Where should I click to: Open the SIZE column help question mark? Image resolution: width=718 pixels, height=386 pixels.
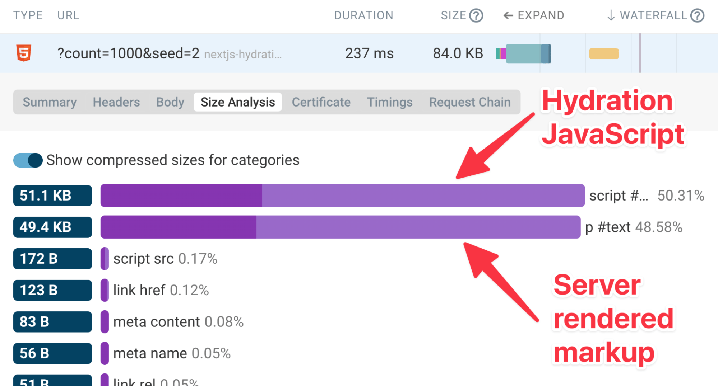tap(476, 15)
